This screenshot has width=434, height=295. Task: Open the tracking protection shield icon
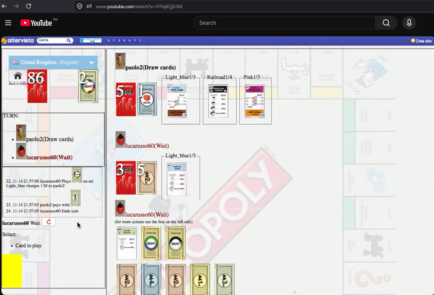(80, 6)
